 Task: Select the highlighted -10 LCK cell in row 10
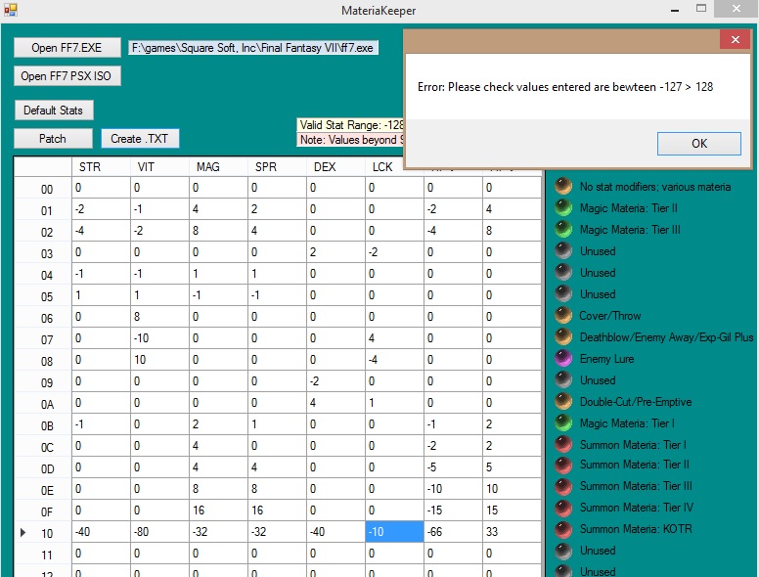pyautogui.click(x=394, y=531)
